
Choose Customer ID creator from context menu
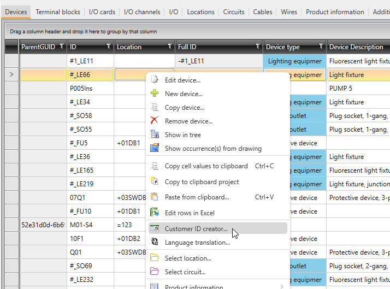coord(196,229)
